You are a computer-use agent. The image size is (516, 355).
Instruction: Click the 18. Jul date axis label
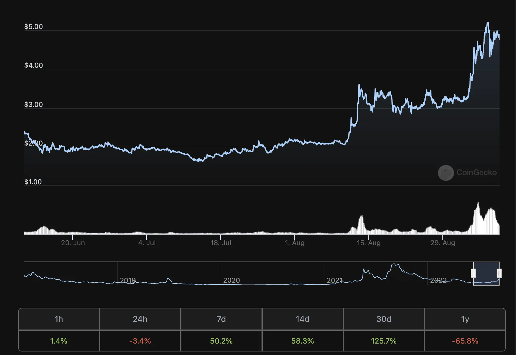tap(221, 243)
